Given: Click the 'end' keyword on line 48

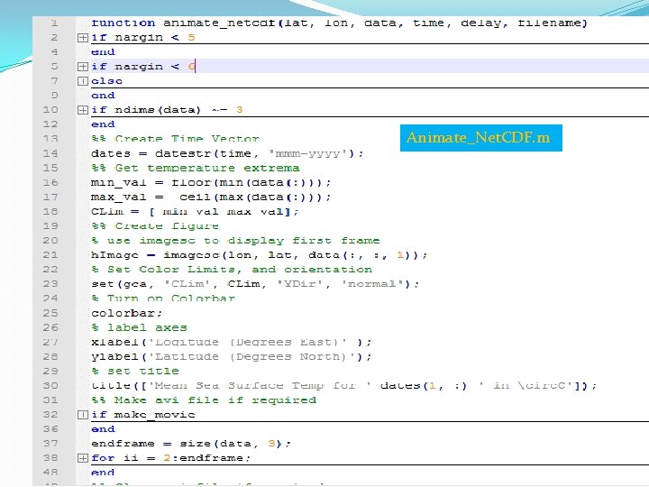Looking at the screenshot, I should [103, 473].
